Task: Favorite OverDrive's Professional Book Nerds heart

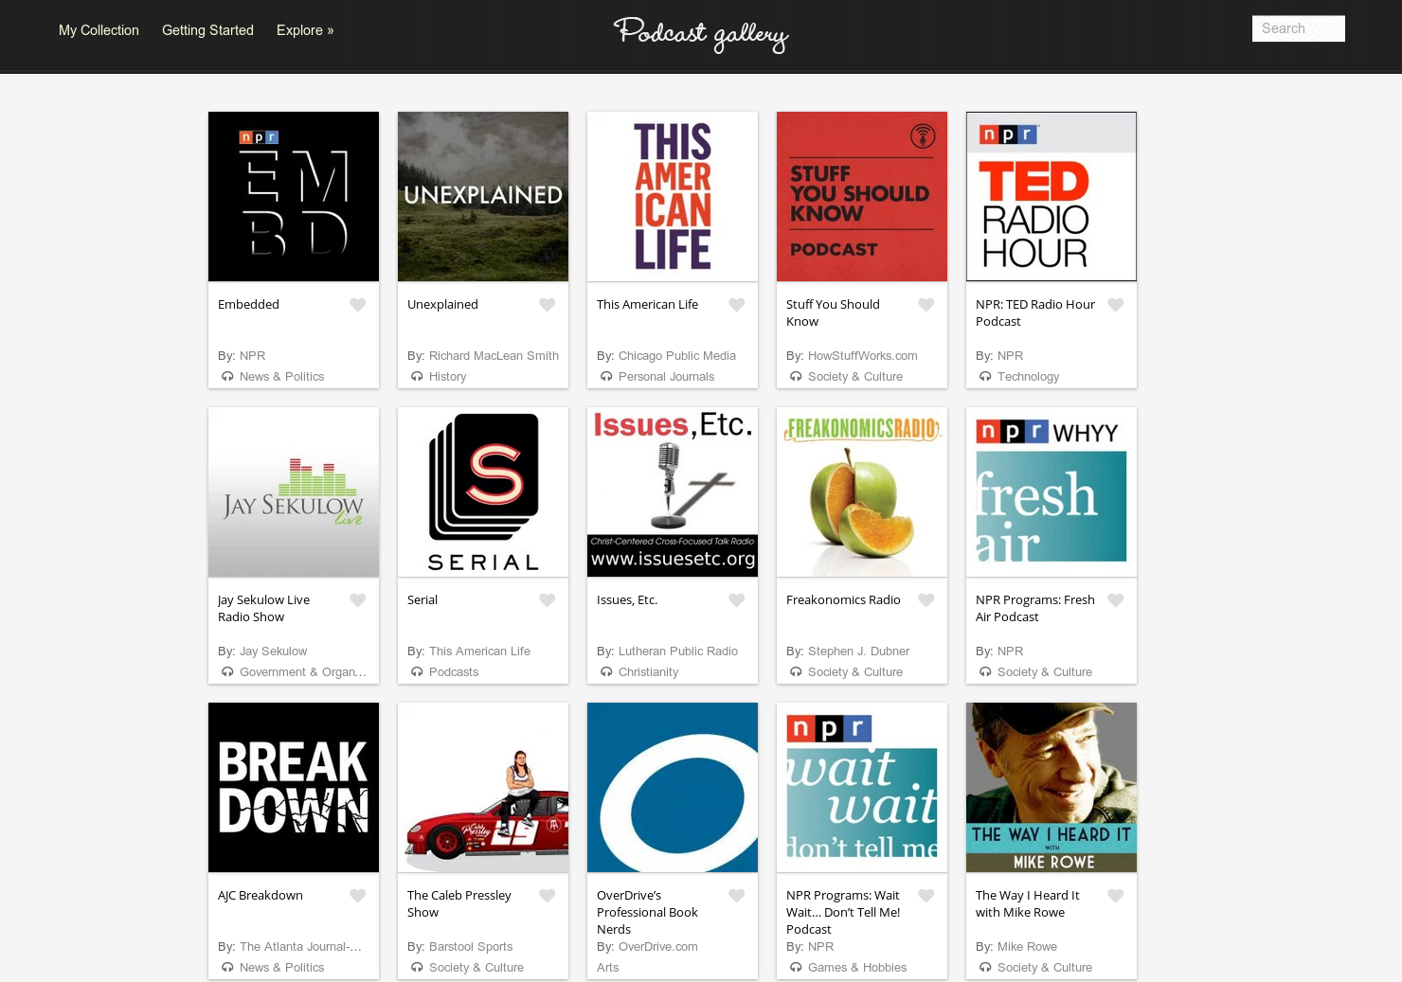Action: coord(737,896)
